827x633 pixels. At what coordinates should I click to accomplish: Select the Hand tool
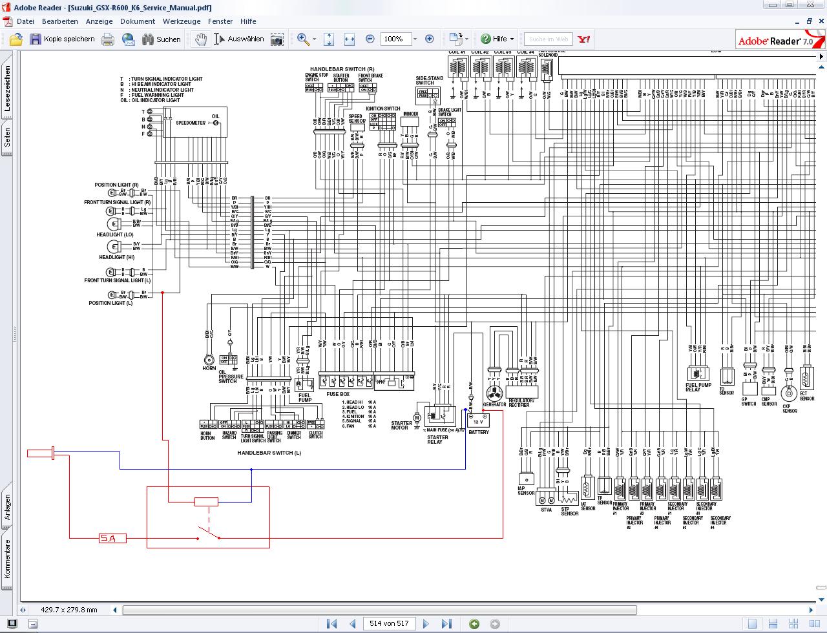pyautogui.click(x=201, y=39)
